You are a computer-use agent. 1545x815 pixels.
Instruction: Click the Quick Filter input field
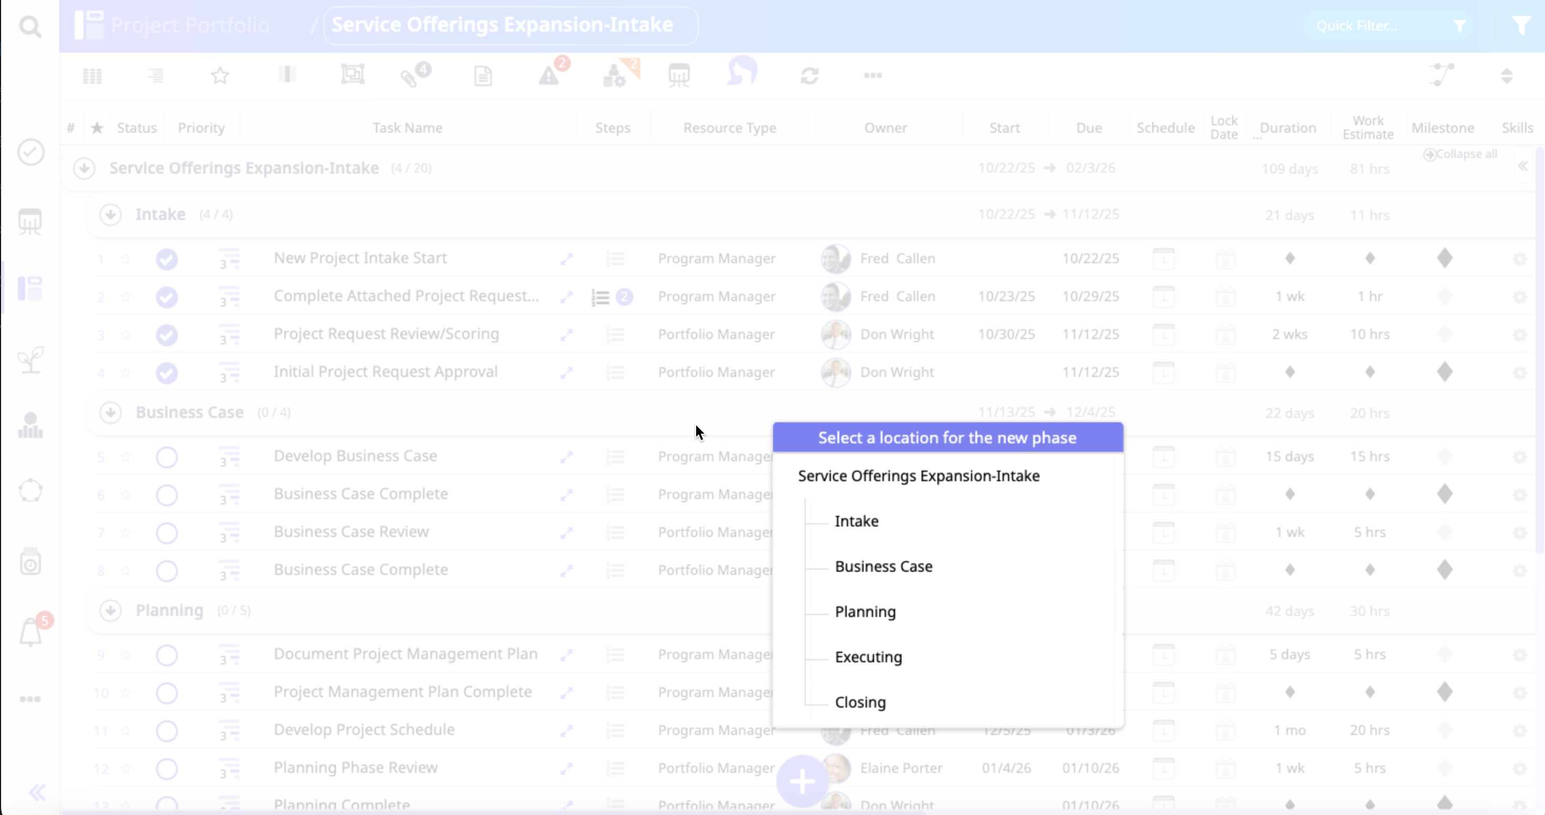1373,26
